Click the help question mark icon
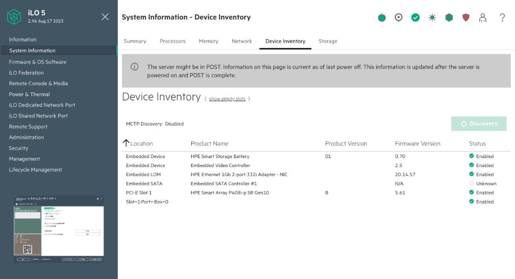This screenshot has width=515, height=279. coord(502,18)
